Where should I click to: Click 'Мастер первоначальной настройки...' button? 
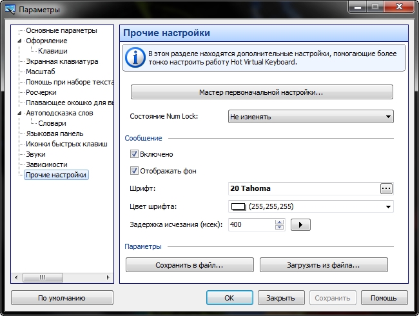(x=262, y=92)
